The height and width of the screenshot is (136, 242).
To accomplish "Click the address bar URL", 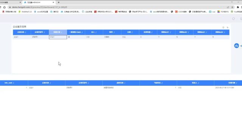I will [39, 7].
